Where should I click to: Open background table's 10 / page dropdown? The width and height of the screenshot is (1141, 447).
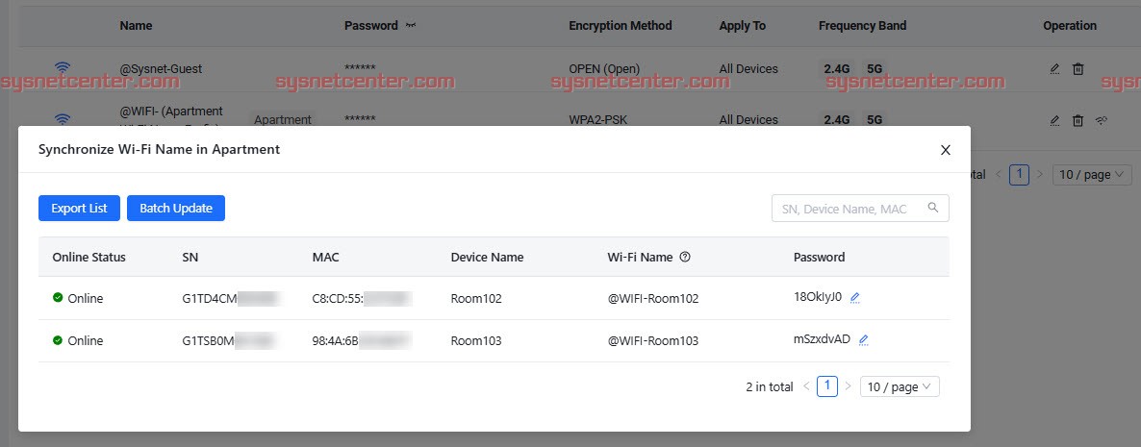coord(1092,174)
